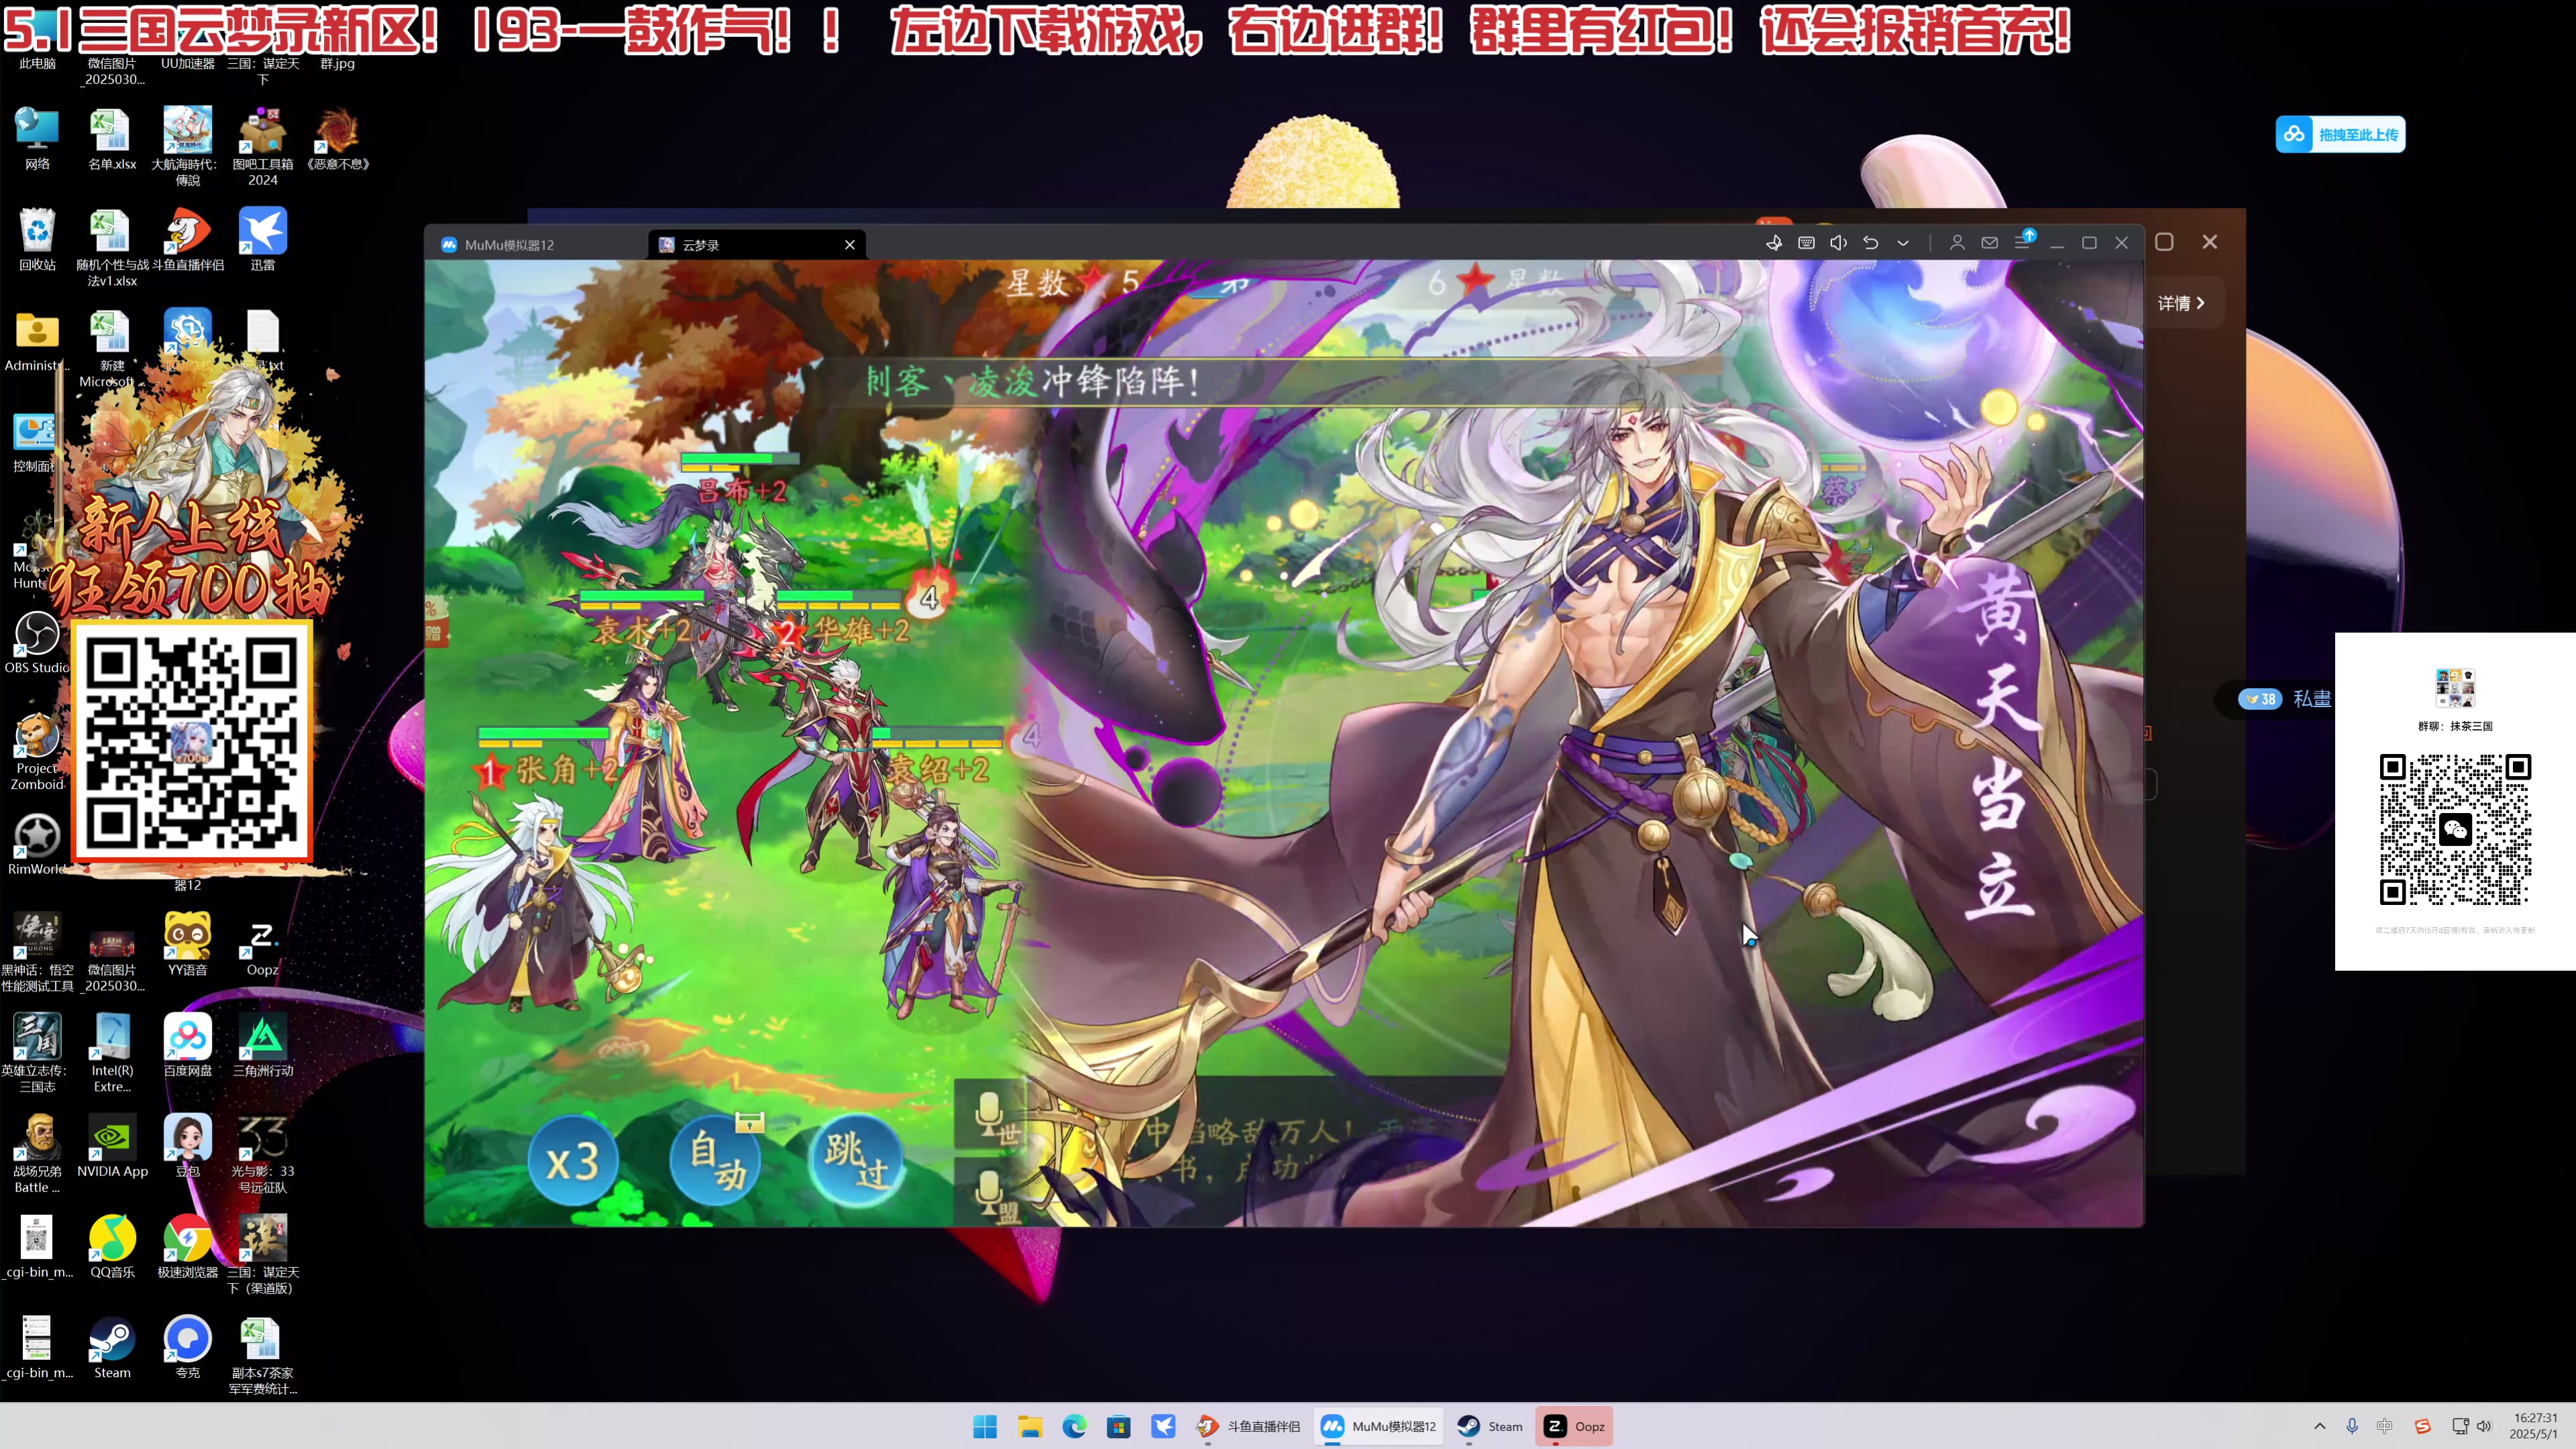Switch to Steam taskbar window

tap(1490, 1426)
